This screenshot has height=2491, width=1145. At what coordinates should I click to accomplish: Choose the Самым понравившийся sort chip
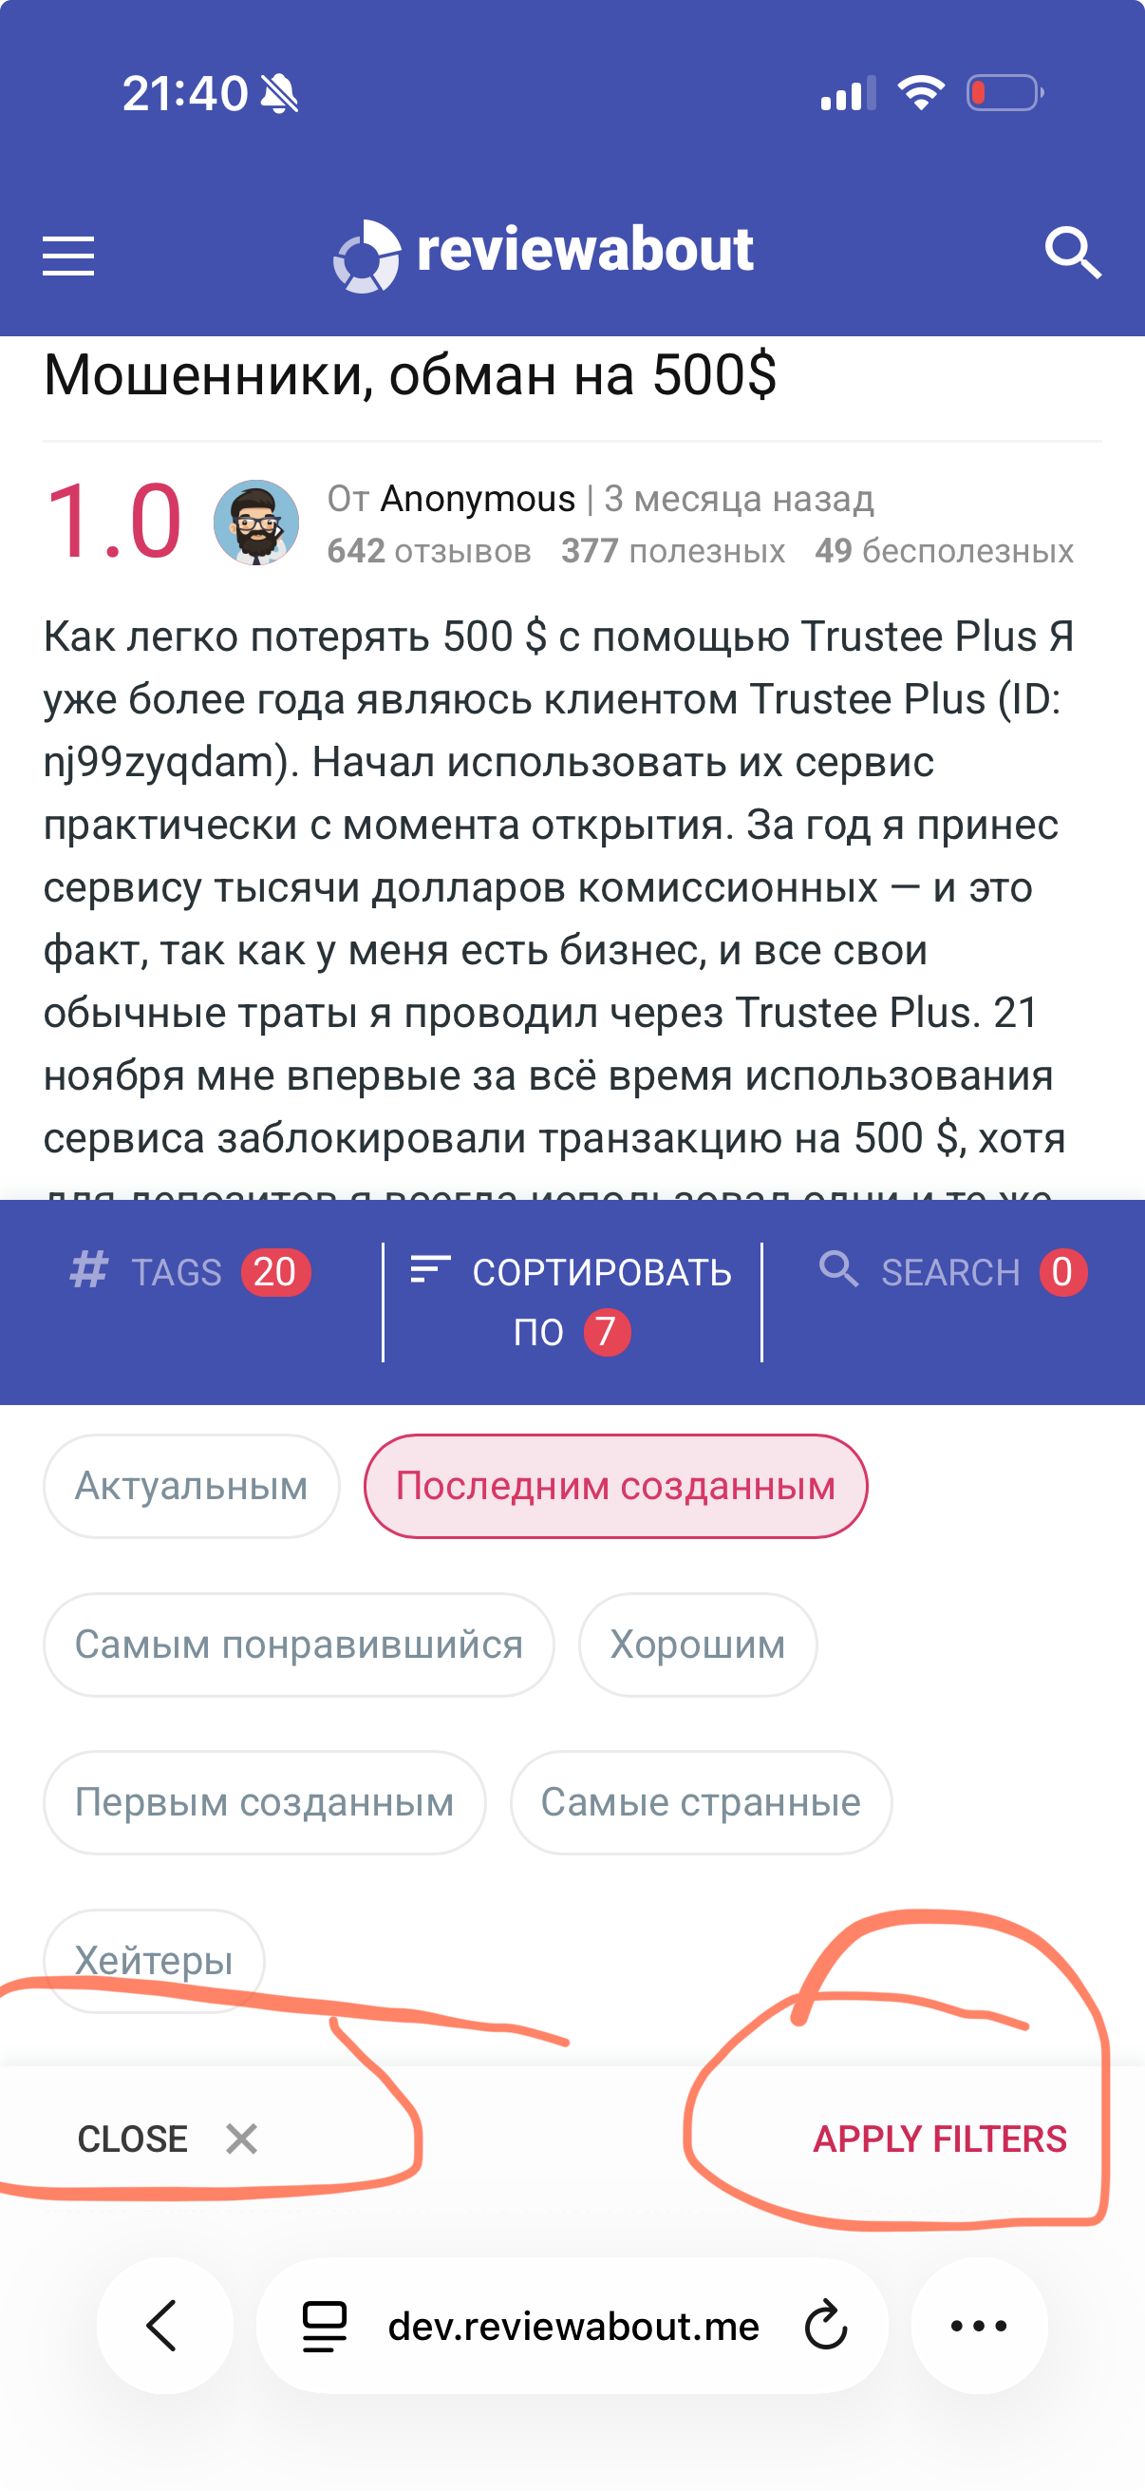[x=298, y=1645]
